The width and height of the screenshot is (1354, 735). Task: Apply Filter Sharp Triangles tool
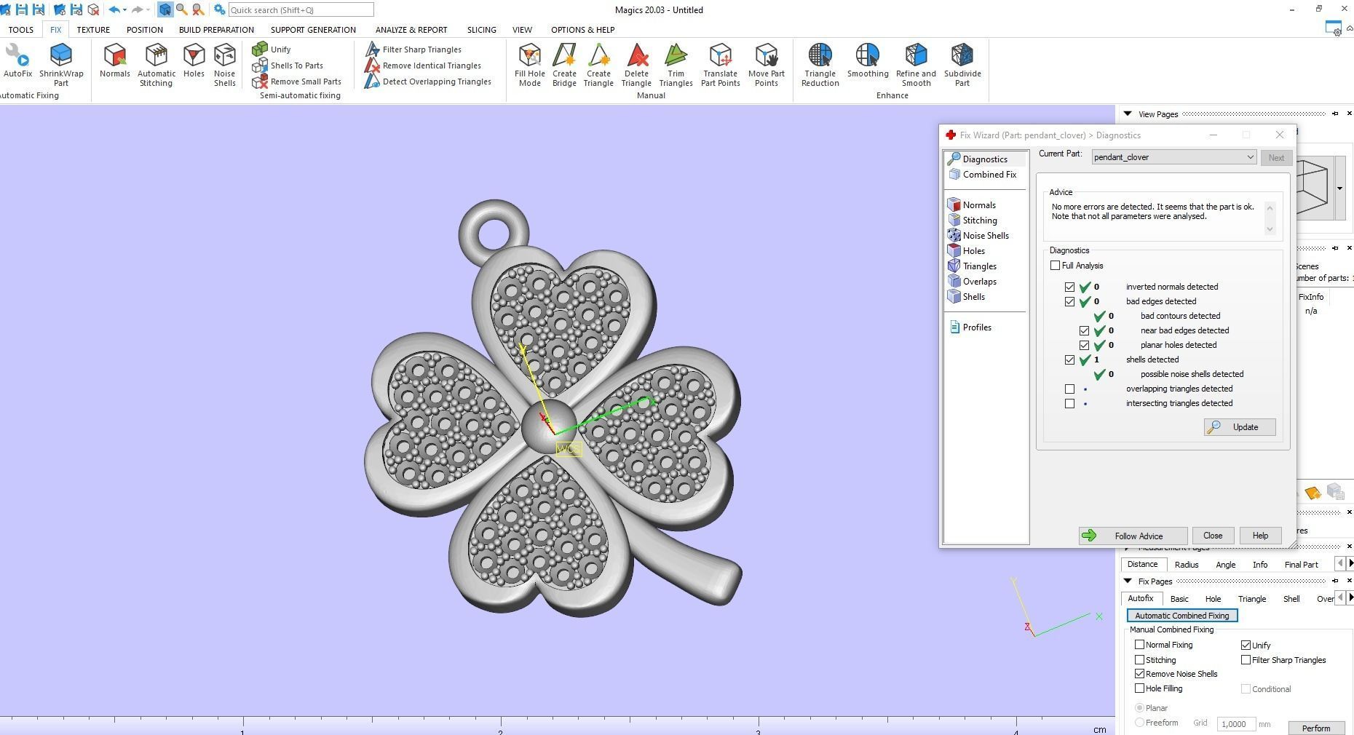pyautogui.click(x=413, y=49)
